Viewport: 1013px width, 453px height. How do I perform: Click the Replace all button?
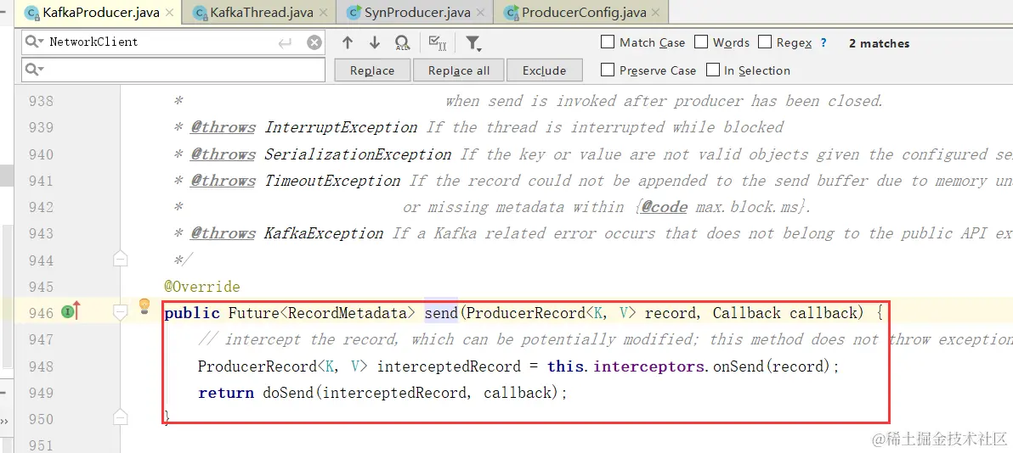[x=459, y=70]
